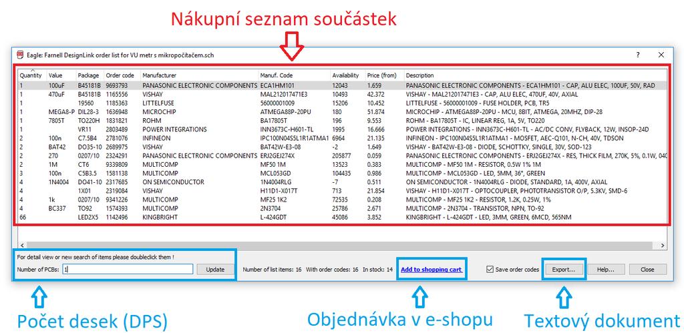Click the Number of list items: 16 text
684x333 pixels.
[x=273, y=270]
